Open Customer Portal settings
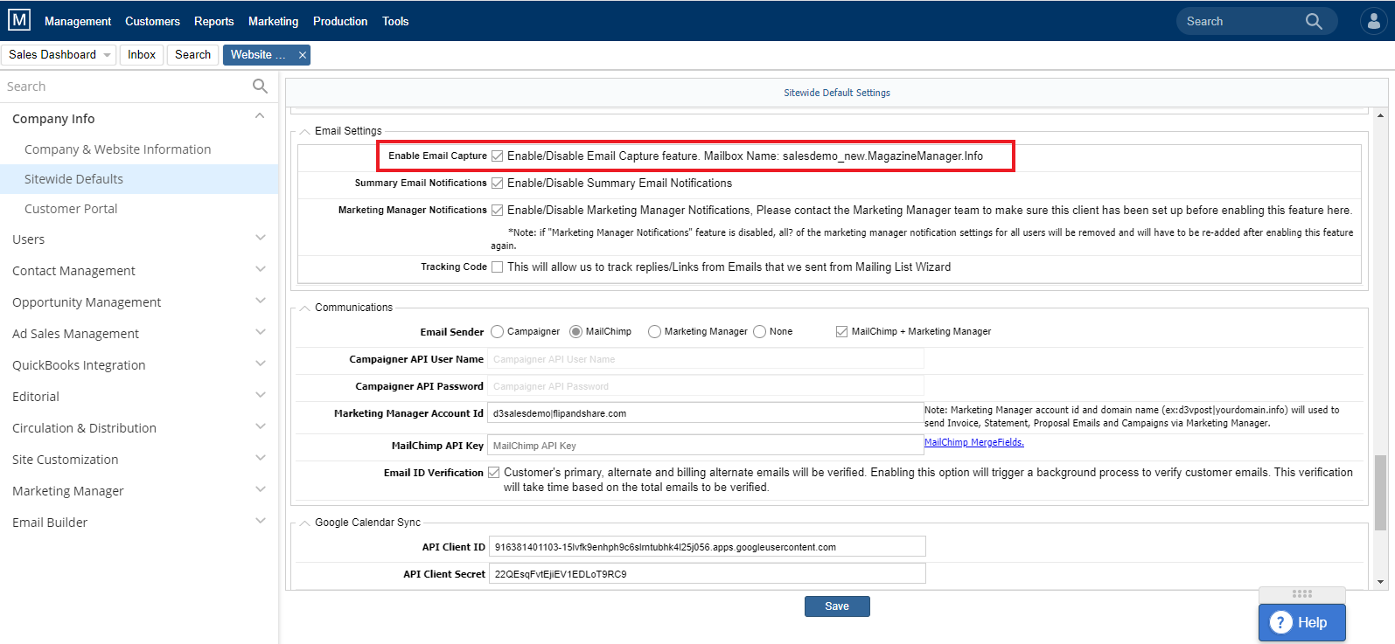The image size is (1395, 644). pyautogui.click(x=71, y=209)
